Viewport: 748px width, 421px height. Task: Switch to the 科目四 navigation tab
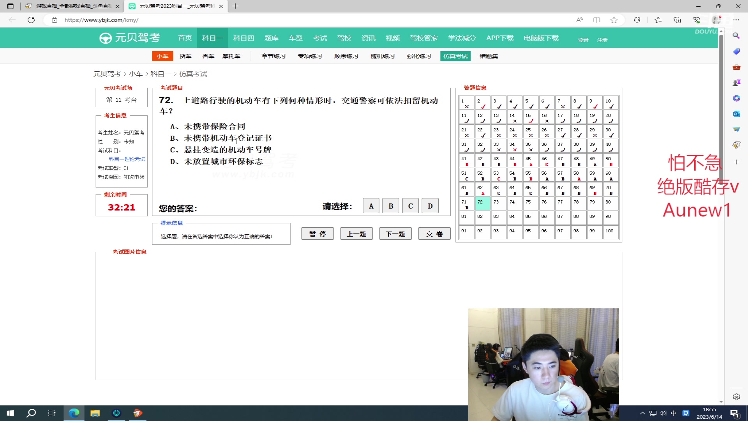click(x=243, y=38)
